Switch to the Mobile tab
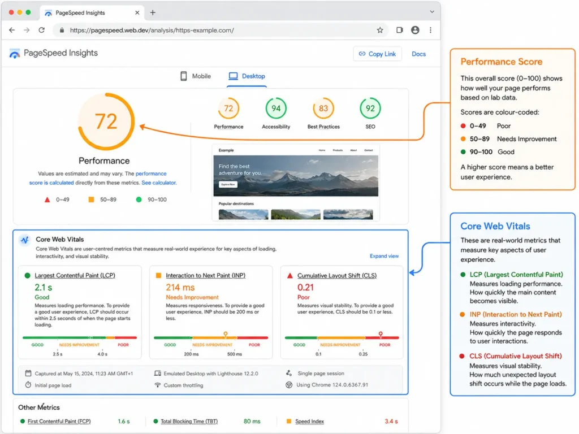The image size is (579, 434). 196,76
